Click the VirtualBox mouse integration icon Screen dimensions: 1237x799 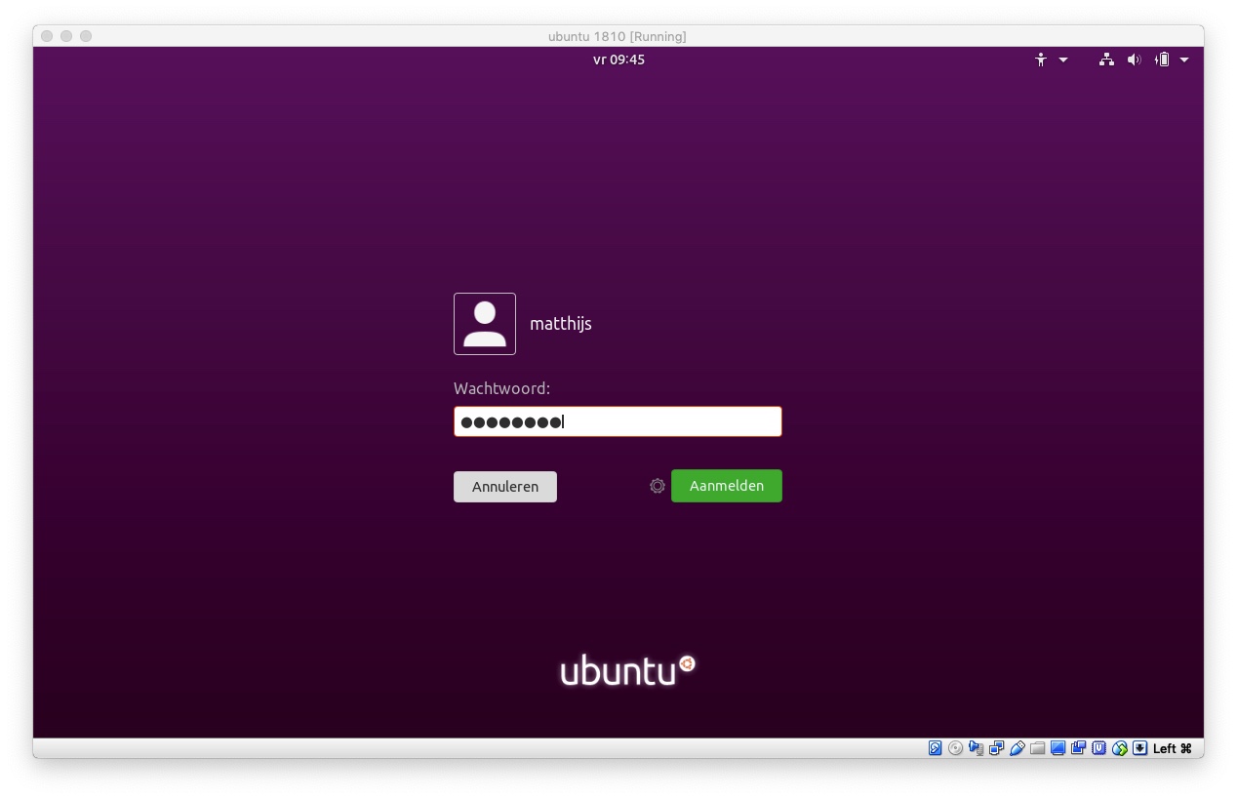click(x=1120, y=748)
